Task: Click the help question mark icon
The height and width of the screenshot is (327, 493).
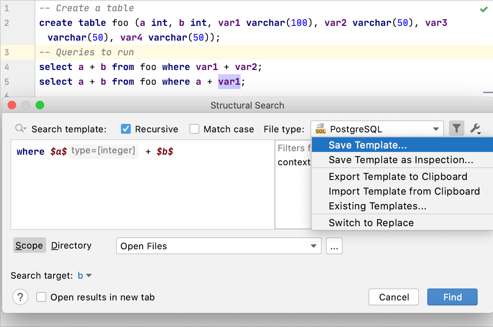Action: pyautogui.click(x=20, y=297)
